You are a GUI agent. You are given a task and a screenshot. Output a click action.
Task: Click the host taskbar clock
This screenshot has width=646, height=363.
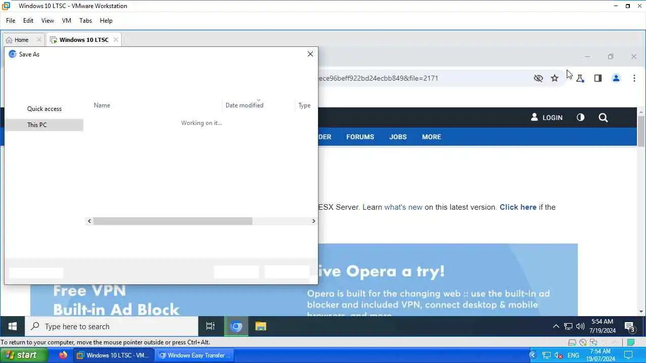coord(601,355)
